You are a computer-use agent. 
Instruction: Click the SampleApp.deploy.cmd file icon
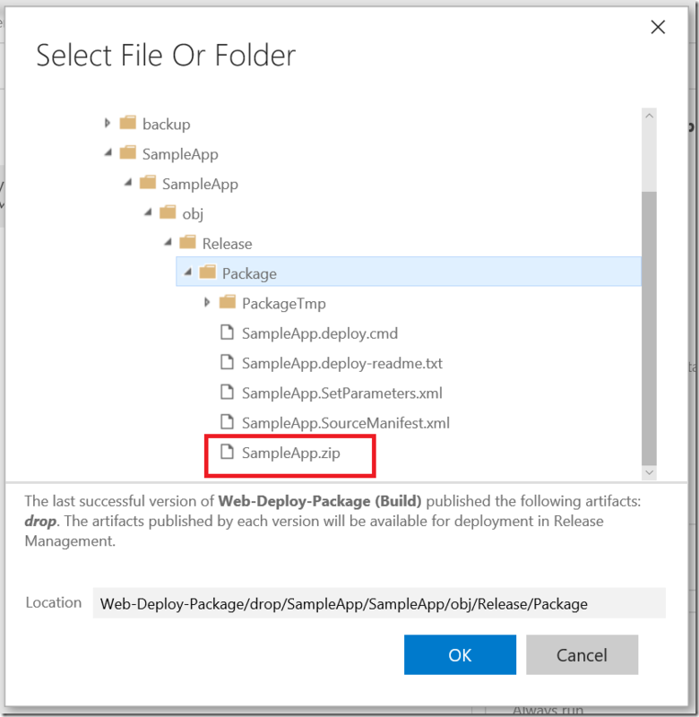[228, 333]
